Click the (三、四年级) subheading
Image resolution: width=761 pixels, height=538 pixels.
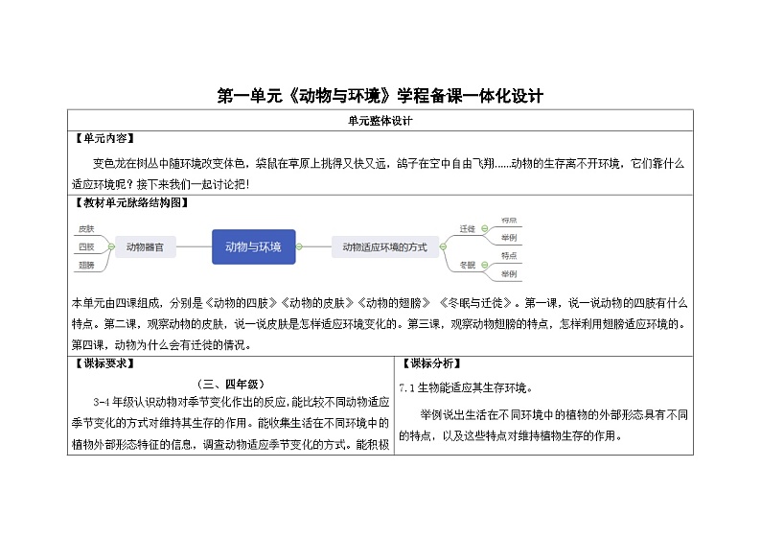[231, 384]
